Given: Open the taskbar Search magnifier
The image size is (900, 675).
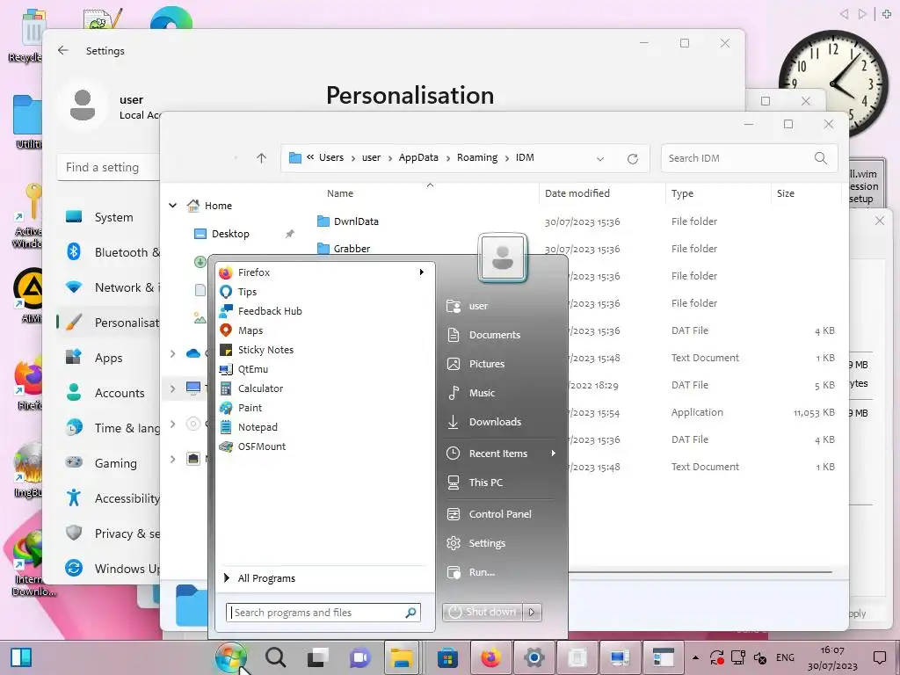Looking at the screenshot, I should (x=275, y=657).
